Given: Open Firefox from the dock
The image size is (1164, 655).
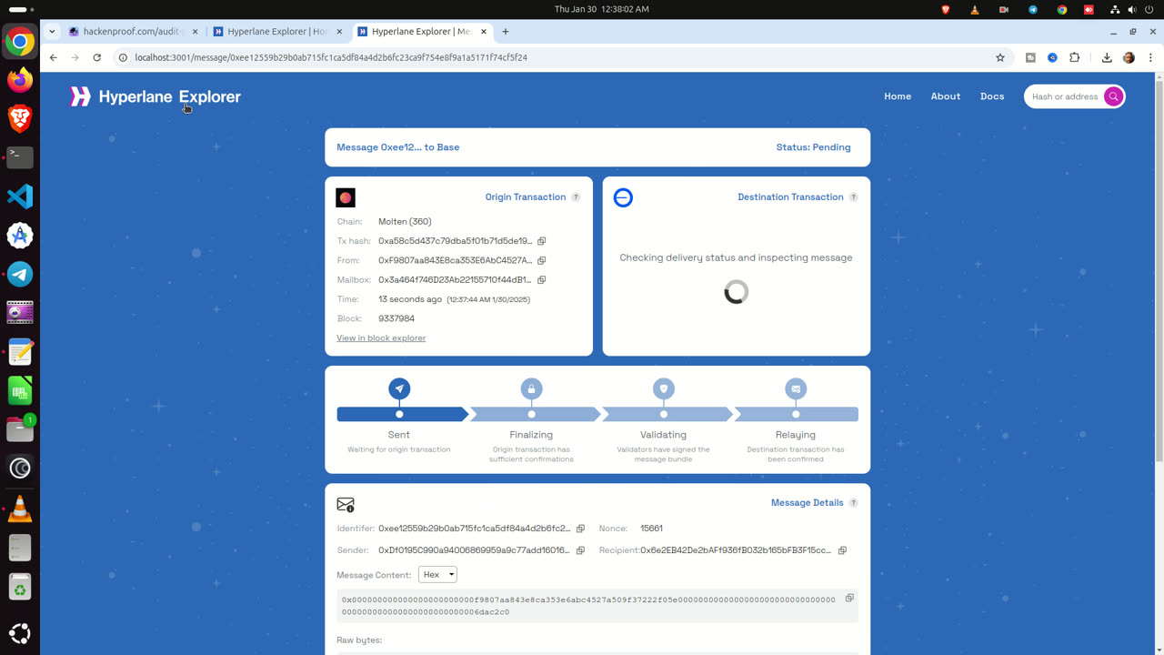Looking at the screenshot, I should 20,80.
